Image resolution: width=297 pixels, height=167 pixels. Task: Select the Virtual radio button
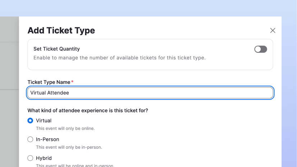30,121
